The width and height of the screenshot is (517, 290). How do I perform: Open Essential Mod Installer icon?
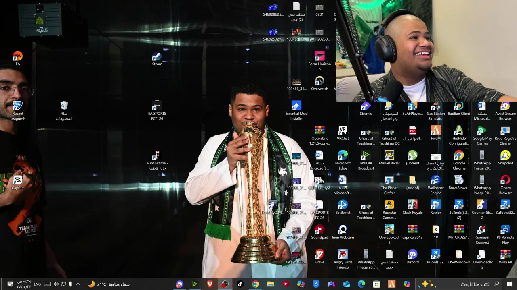(x=296, y=111)
